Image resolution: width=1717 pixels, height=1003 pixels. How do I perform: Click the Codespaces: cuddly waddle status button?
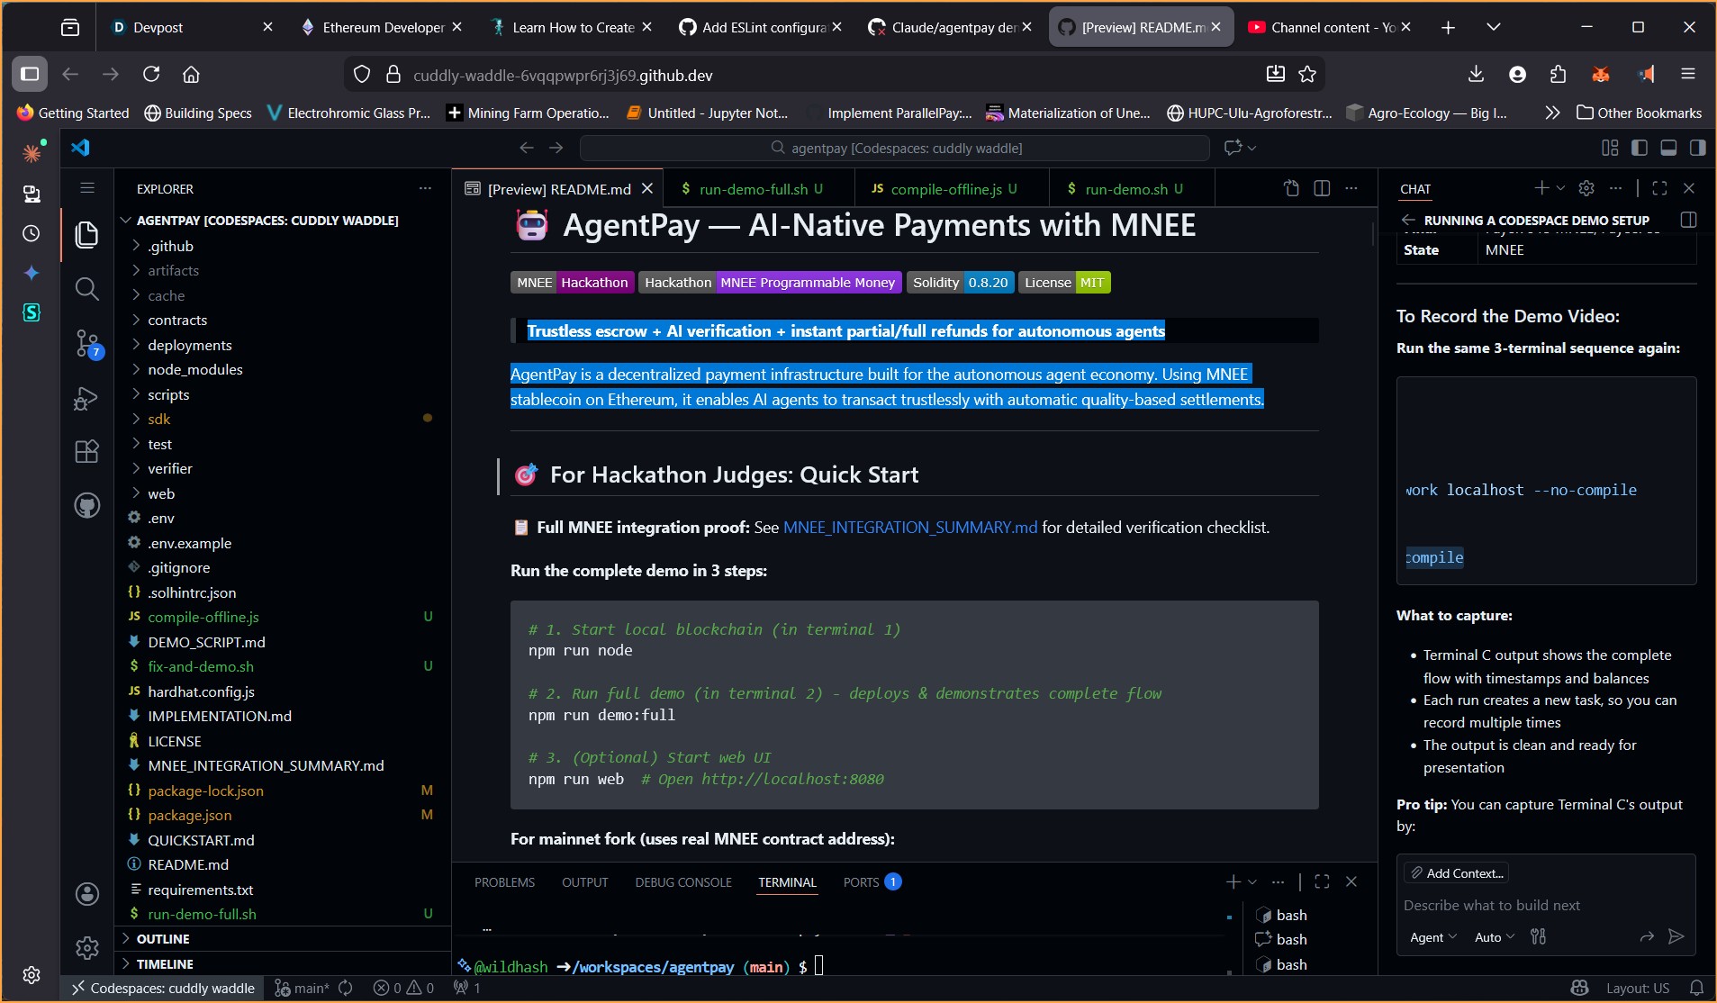tap(163, 989)
